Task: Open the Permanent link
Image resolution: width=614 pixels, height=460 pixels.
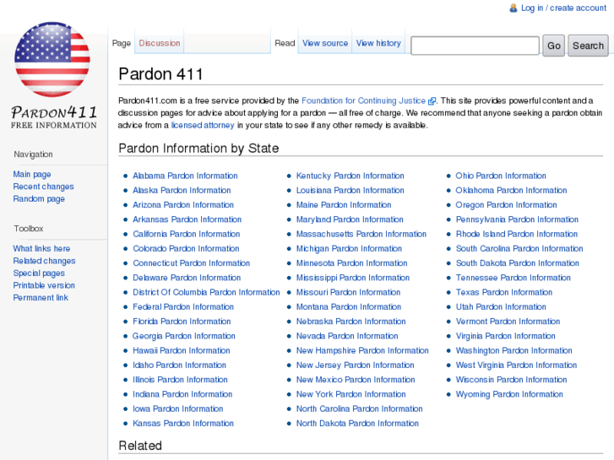Action: tap(41, 298)
